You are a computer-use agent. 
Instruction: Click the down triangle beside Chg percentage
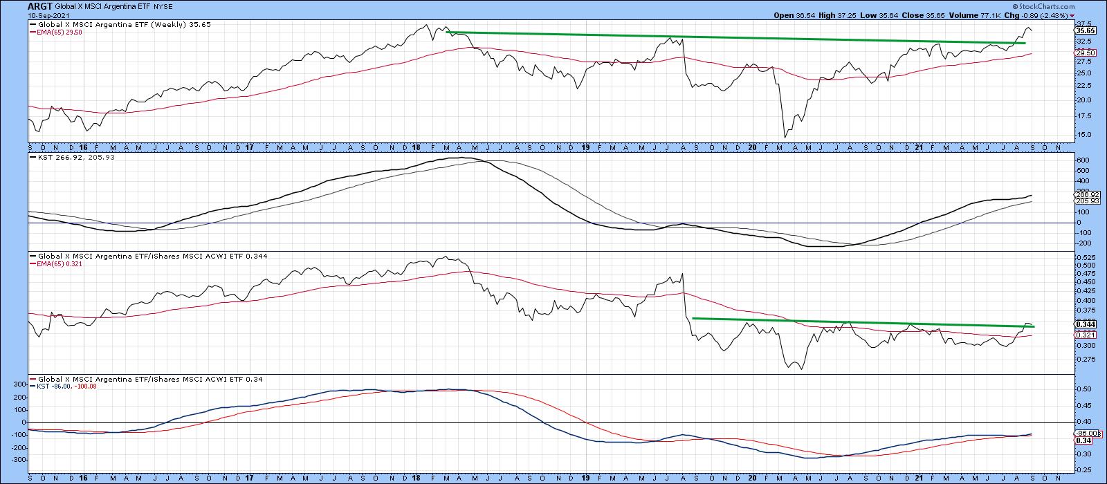coord(1072,15)
